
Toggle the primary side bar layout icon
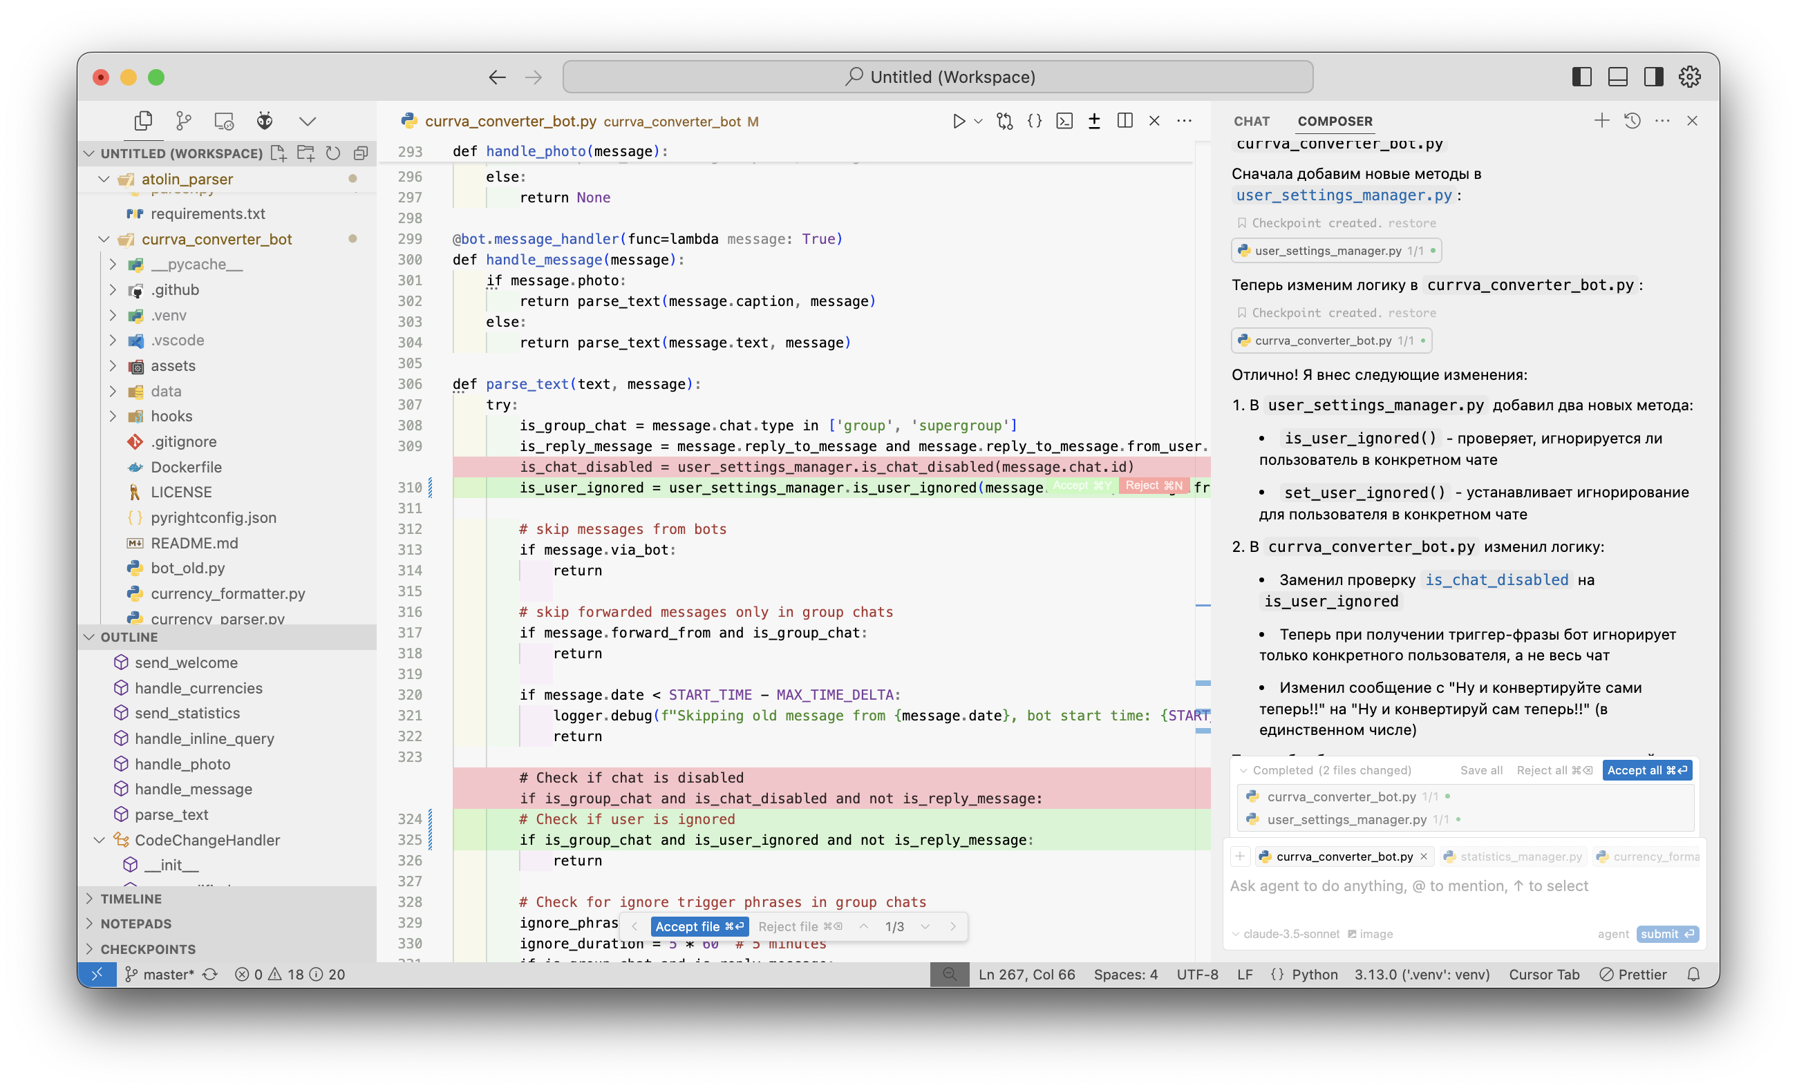point(1581,77)
